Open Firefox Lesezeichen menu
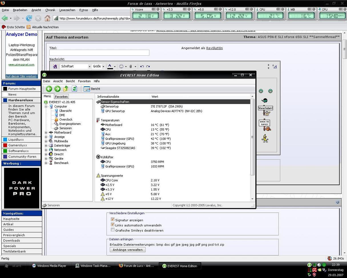The image size is (347, 278). coord(67,10)
